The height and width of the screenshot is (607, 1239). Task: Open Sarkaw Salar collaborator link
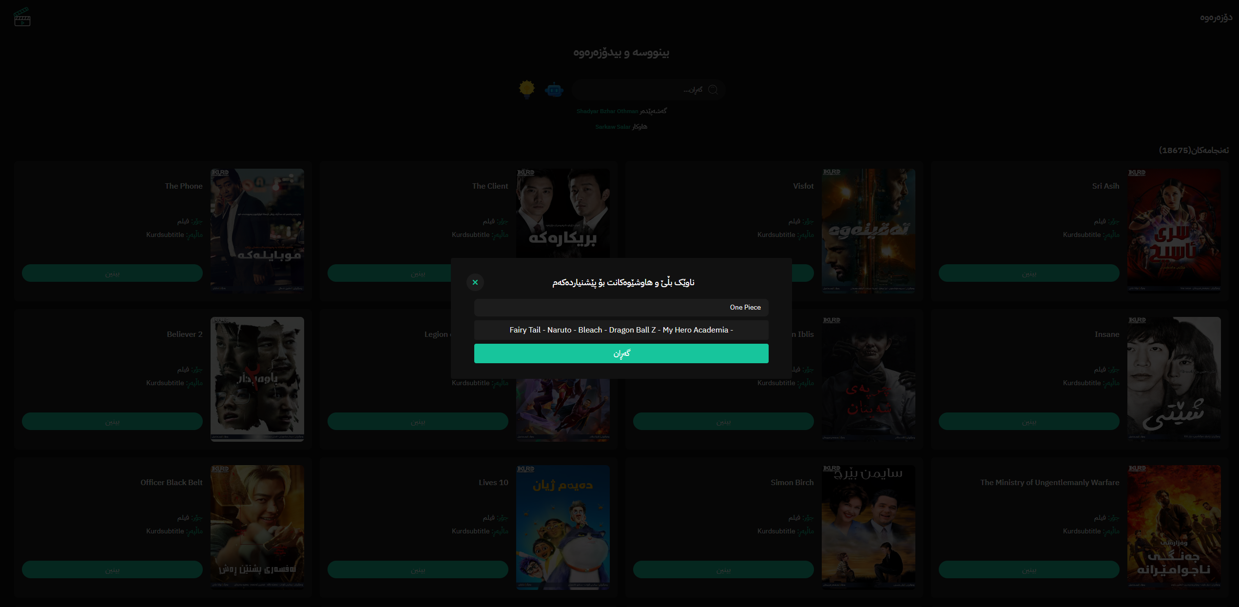[613, 127]
